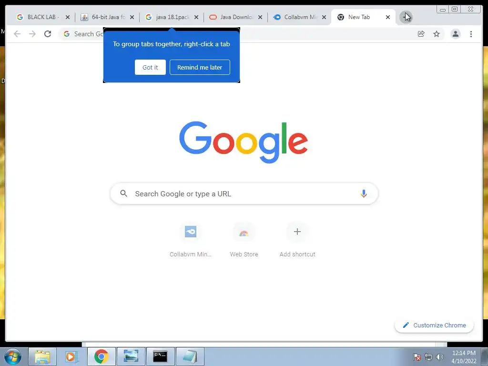Click Add shortcut tile
Viewport: 488px width, 366px height.
click(297, 240)
